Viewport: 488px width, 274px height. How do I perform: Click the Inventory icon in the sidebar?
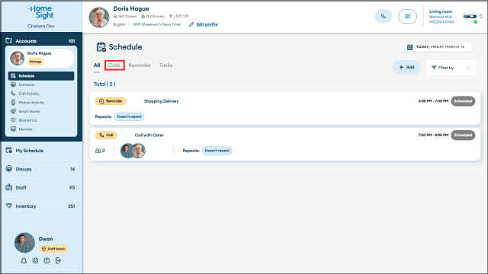pyautogui.click(x=8, y=205)
